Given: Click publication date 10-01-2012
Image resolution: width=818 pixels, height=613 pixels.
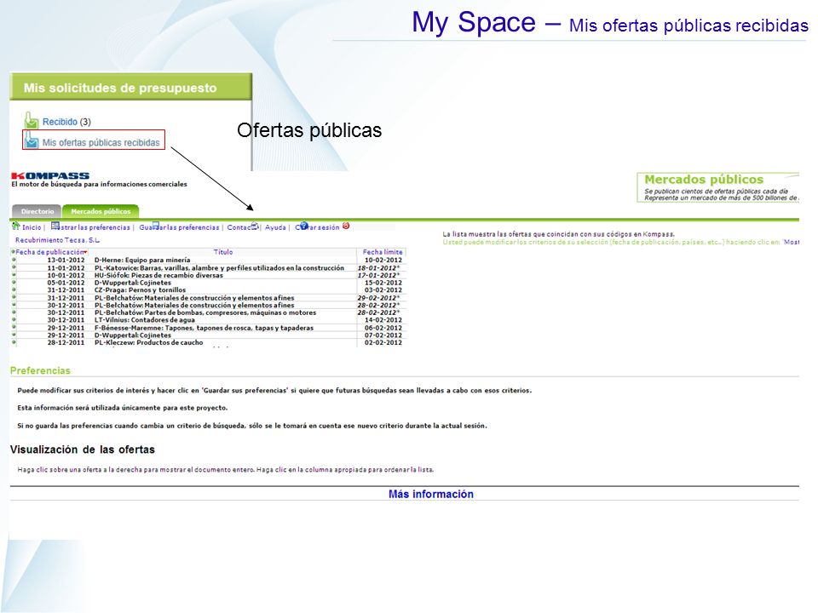Looking at the screenshot, I should click(66, 275).
